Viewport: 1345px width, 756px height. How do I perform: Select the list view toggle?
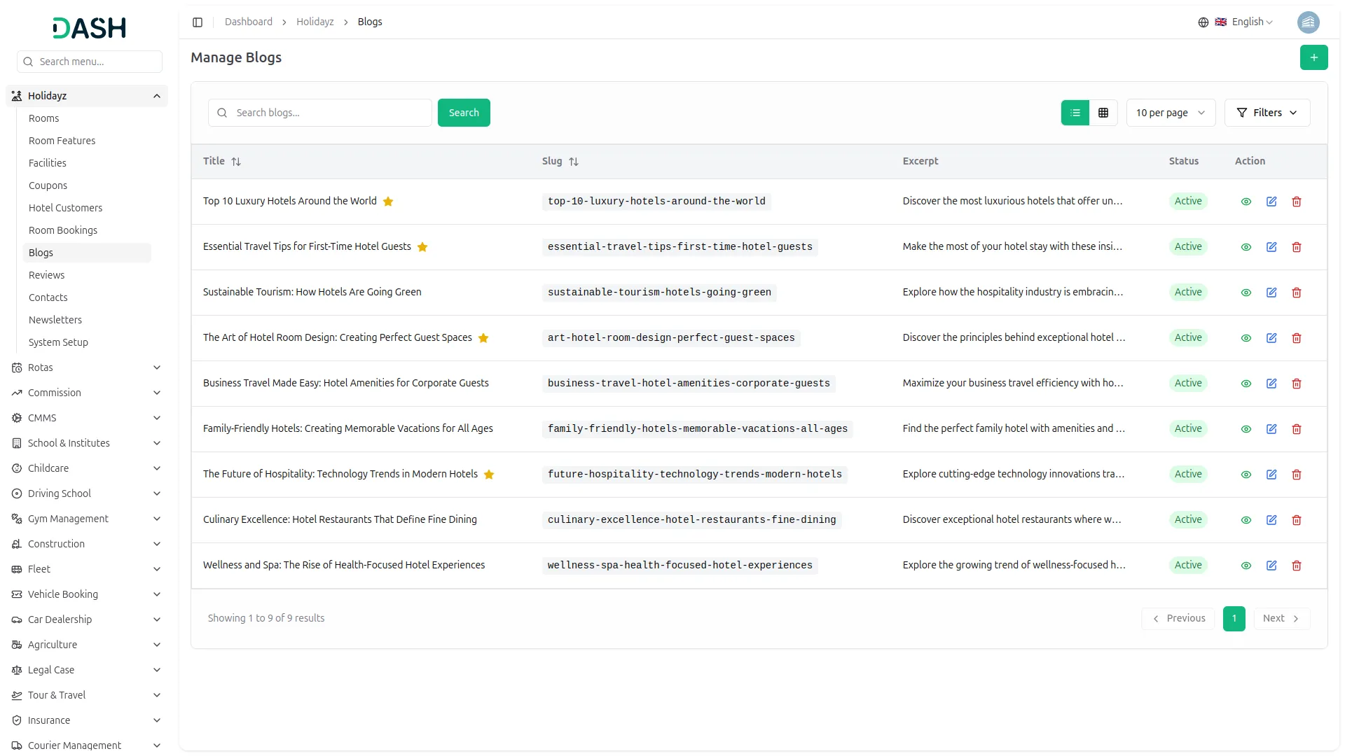(1075, 113)
